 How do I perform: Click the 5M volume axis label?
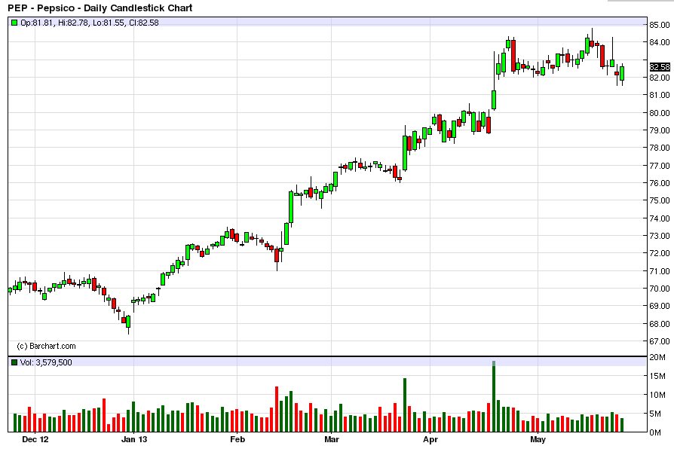655,414
